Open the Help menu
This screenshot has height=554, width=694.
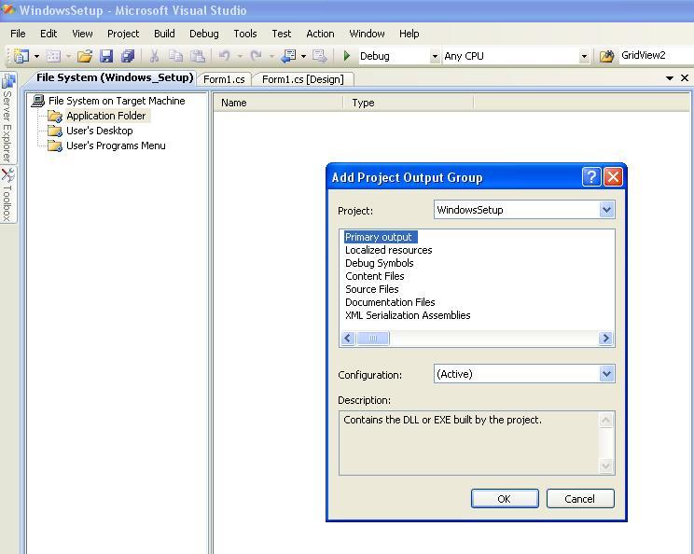(409, 34)
